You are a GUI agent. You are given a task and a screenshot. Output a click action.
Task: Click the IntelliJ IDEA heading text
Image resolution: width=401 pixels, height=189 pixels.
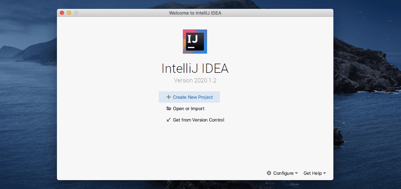(x=195, y=69)
